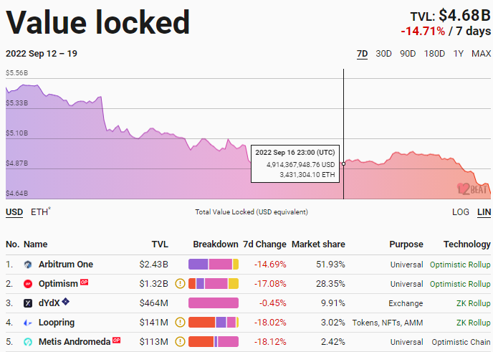Click the $113M TVL value
The width and height of the screenshot is (493, 352).
tap(154, 342)
